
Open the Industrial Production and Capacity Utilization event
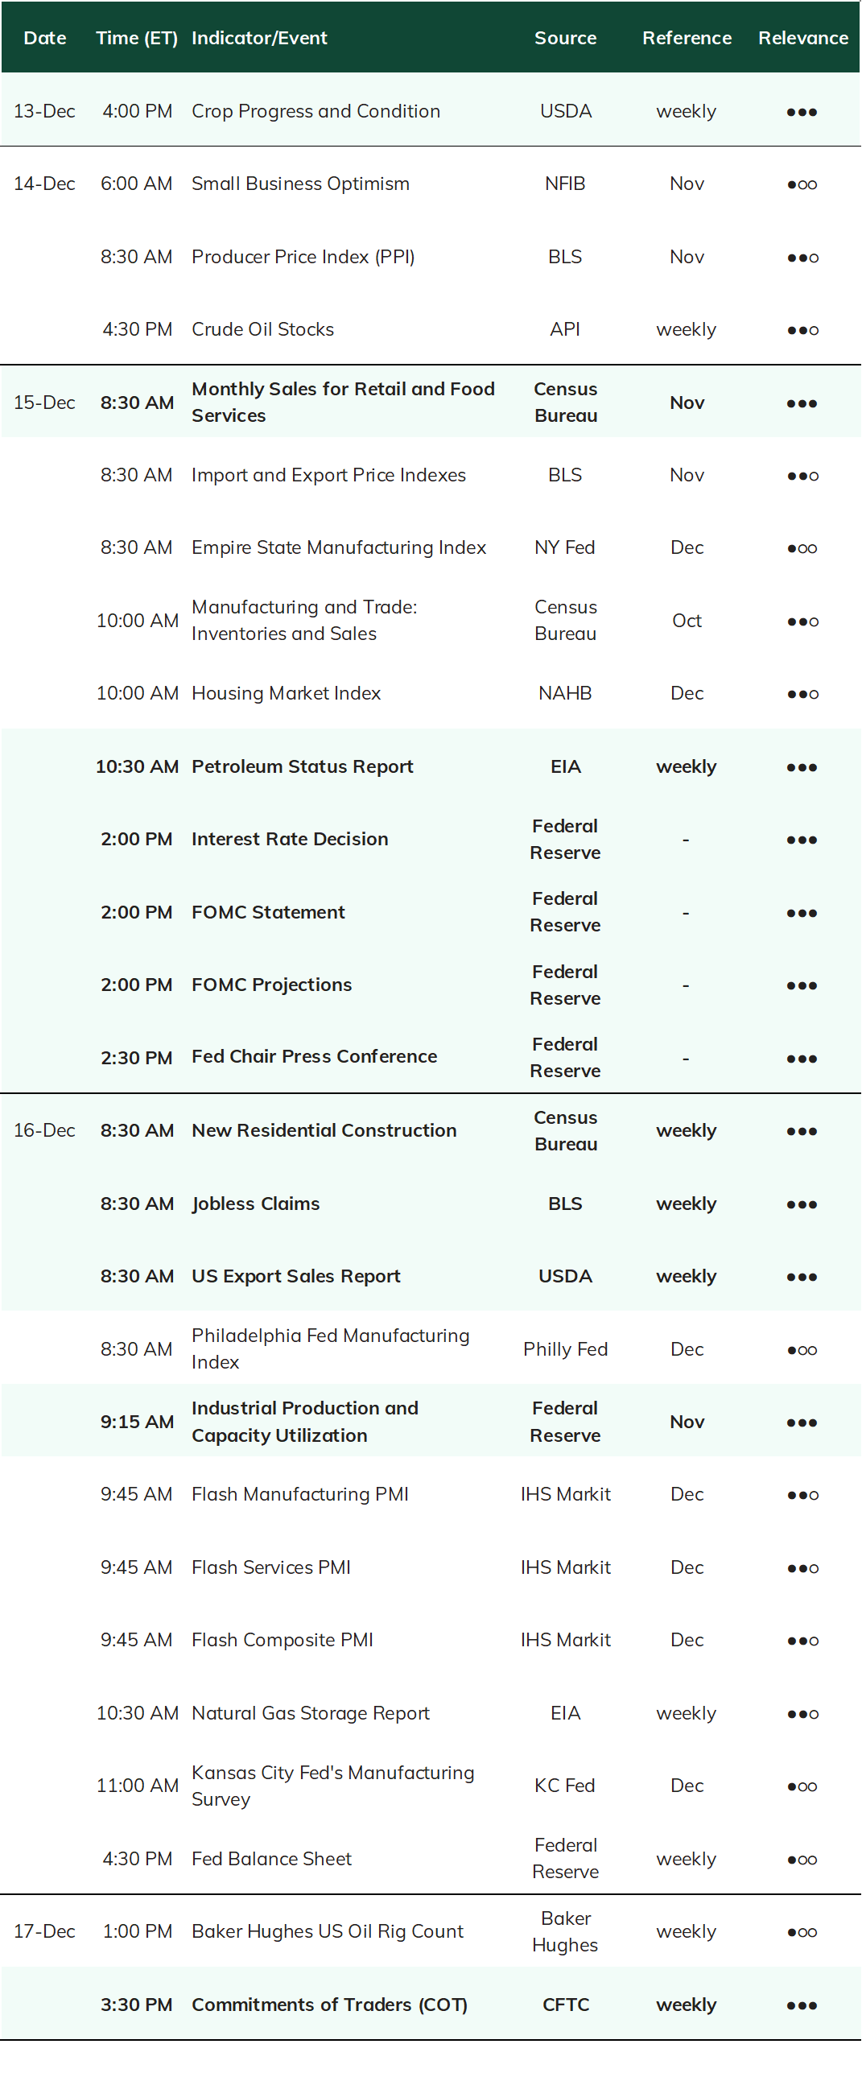pos(305,1422)
